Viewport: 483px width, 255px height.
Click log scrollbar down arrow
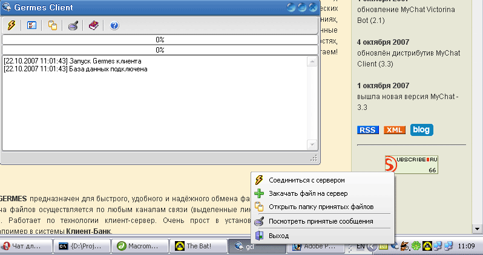(312, 144)
